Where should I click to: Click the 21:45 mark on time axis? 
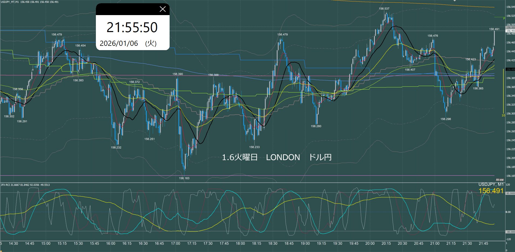click(483, 243)
